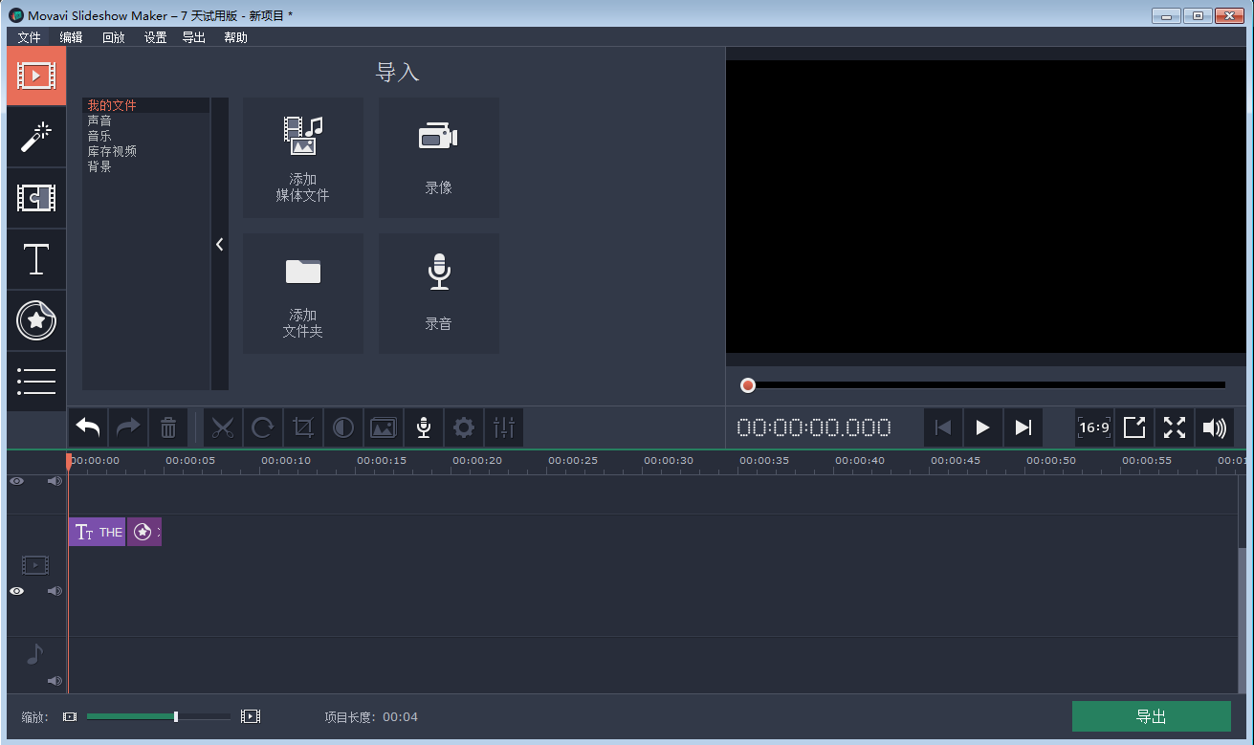Click the Crop tool icon

(x=303, y=427)
